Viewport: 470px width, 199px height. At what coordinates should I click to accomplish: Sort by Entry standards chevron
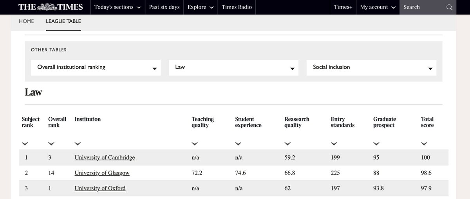334,144
